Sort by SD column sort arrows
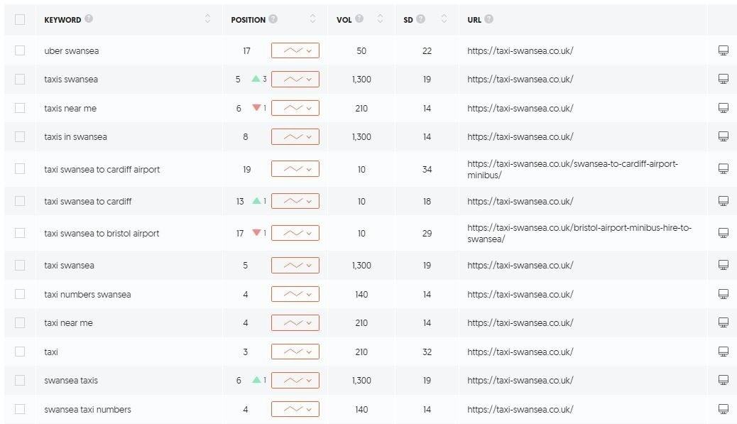737x424 pixels. pyautogui.click(x=444, y=18)
